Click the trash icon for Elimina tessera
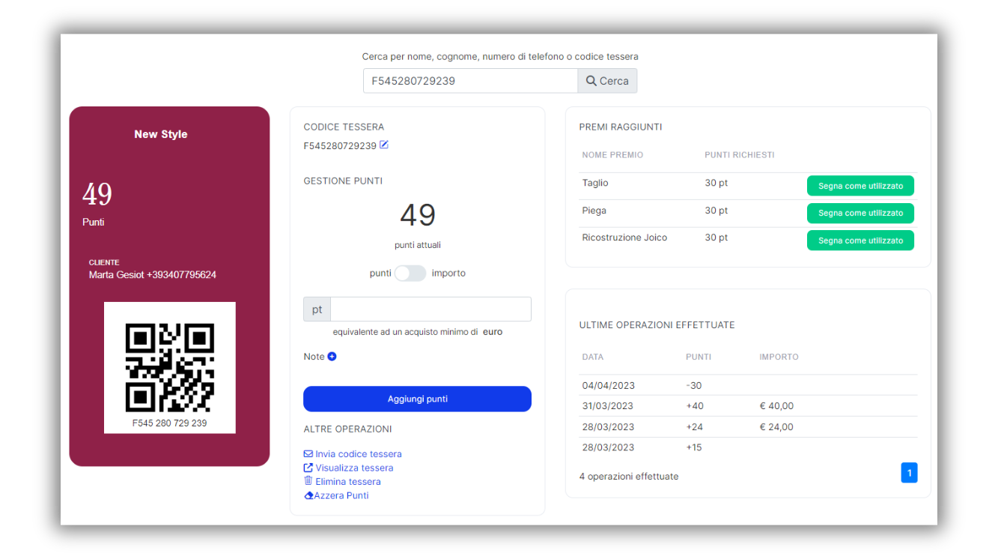Viewport: 998px width, 559px height. click(308, 481)
